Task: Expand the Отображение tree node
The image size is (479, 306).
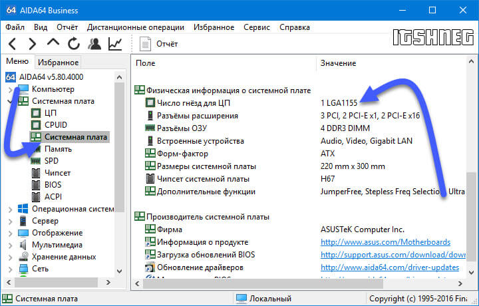Action: (11, 233)
